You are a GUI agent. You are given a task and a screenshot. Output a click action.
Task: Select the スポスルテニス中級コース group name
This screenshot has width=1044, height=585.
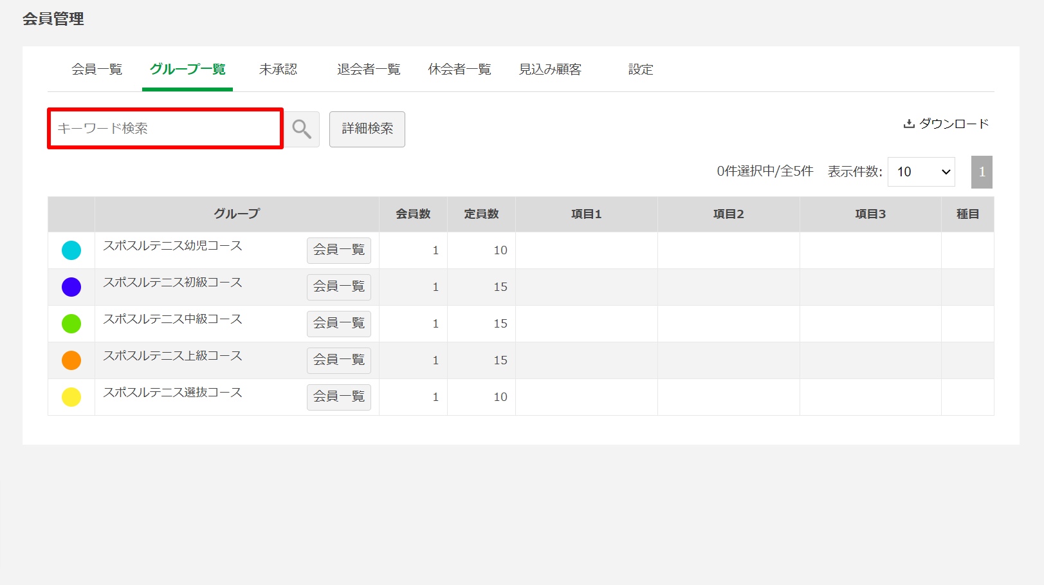(173, 319)
